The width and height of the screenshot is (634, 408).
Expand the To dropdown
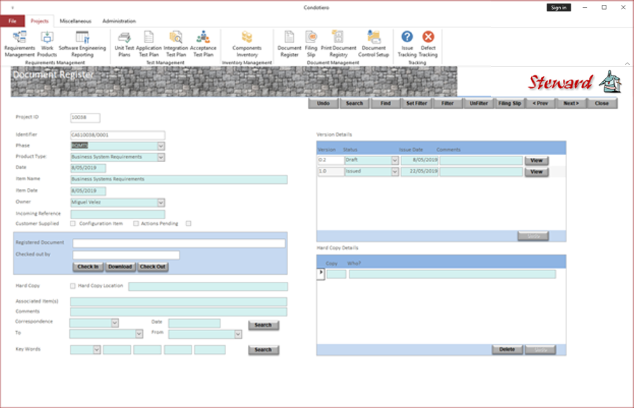pyautogui.click(x=139, y=334)
